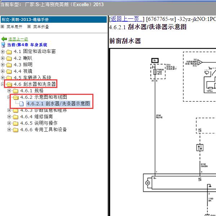Click the 6132 GN/BN wire label
The height and width of the screenshot is (216, 216).
[204, 165]
